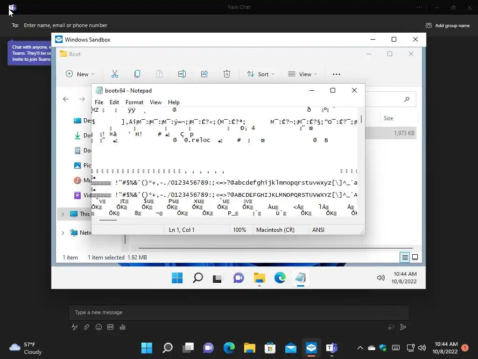Image resolution: width=478 pixels, height=359 pixels.
Task: Show hidden icons in host system tray
Action: click(360, 348)
